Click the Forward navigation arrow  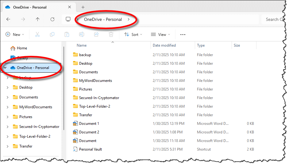(x=23, y=19)
